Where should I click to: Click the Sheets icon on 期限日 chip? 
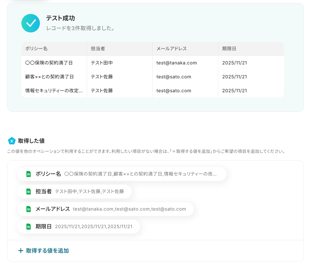point(29,227)
